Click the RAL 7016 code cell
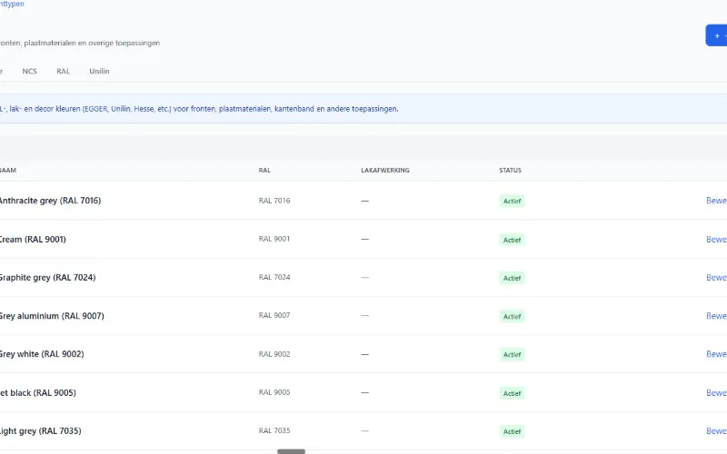Image resolution: width=727 pixels, height=454 pixels. [x=274, y=201]
